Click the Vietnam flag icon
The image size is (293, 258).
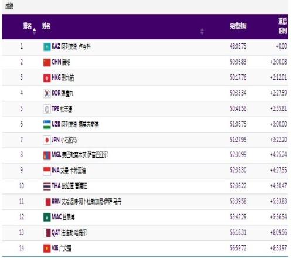coord(47,249)
